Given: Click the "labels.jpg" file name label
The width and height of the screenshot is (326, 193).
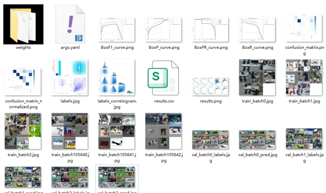Looking at the screenshot, I should coord(70,101).
